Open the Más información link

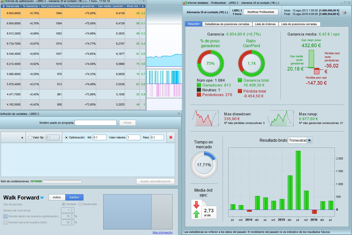tap(162, 232)
